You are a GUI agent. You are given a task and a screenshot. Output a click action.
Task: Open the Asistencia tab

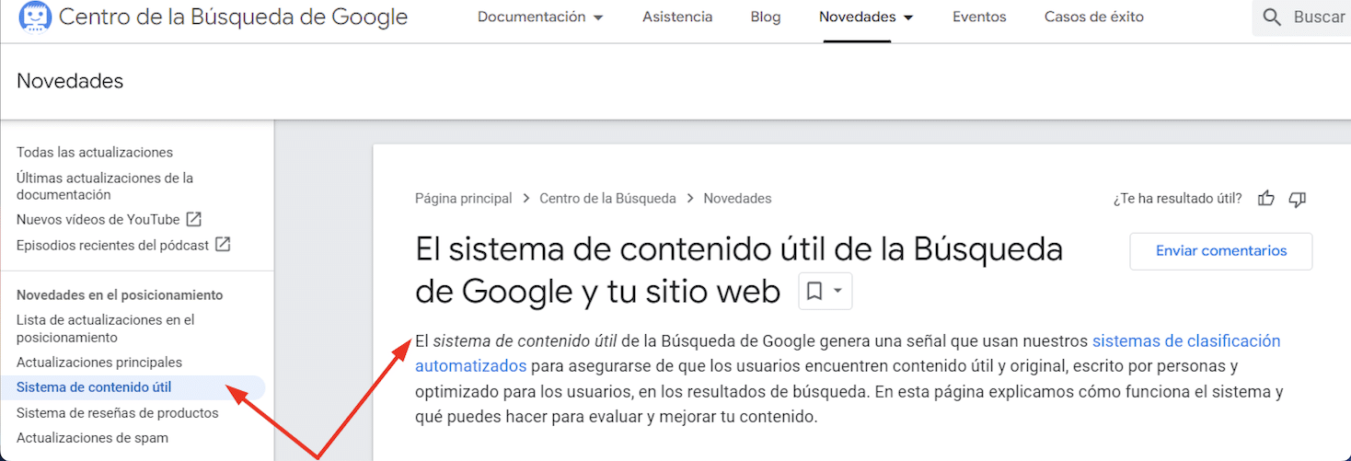tap(677, 17)
